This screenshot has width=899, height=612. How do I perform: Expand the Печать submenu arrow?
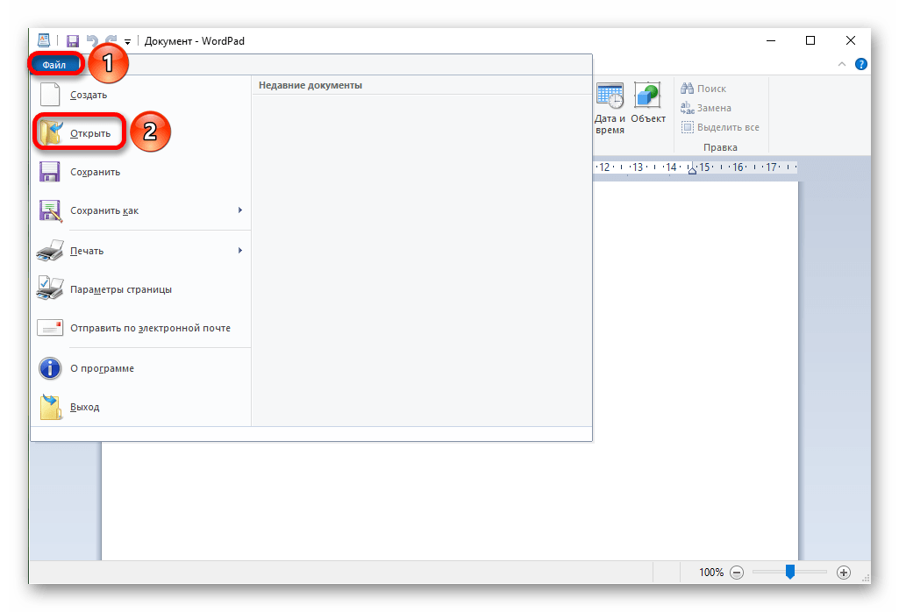240,251
